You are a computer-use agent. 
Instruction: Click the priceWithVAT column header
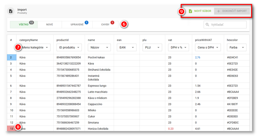click(x=203, y=40)
